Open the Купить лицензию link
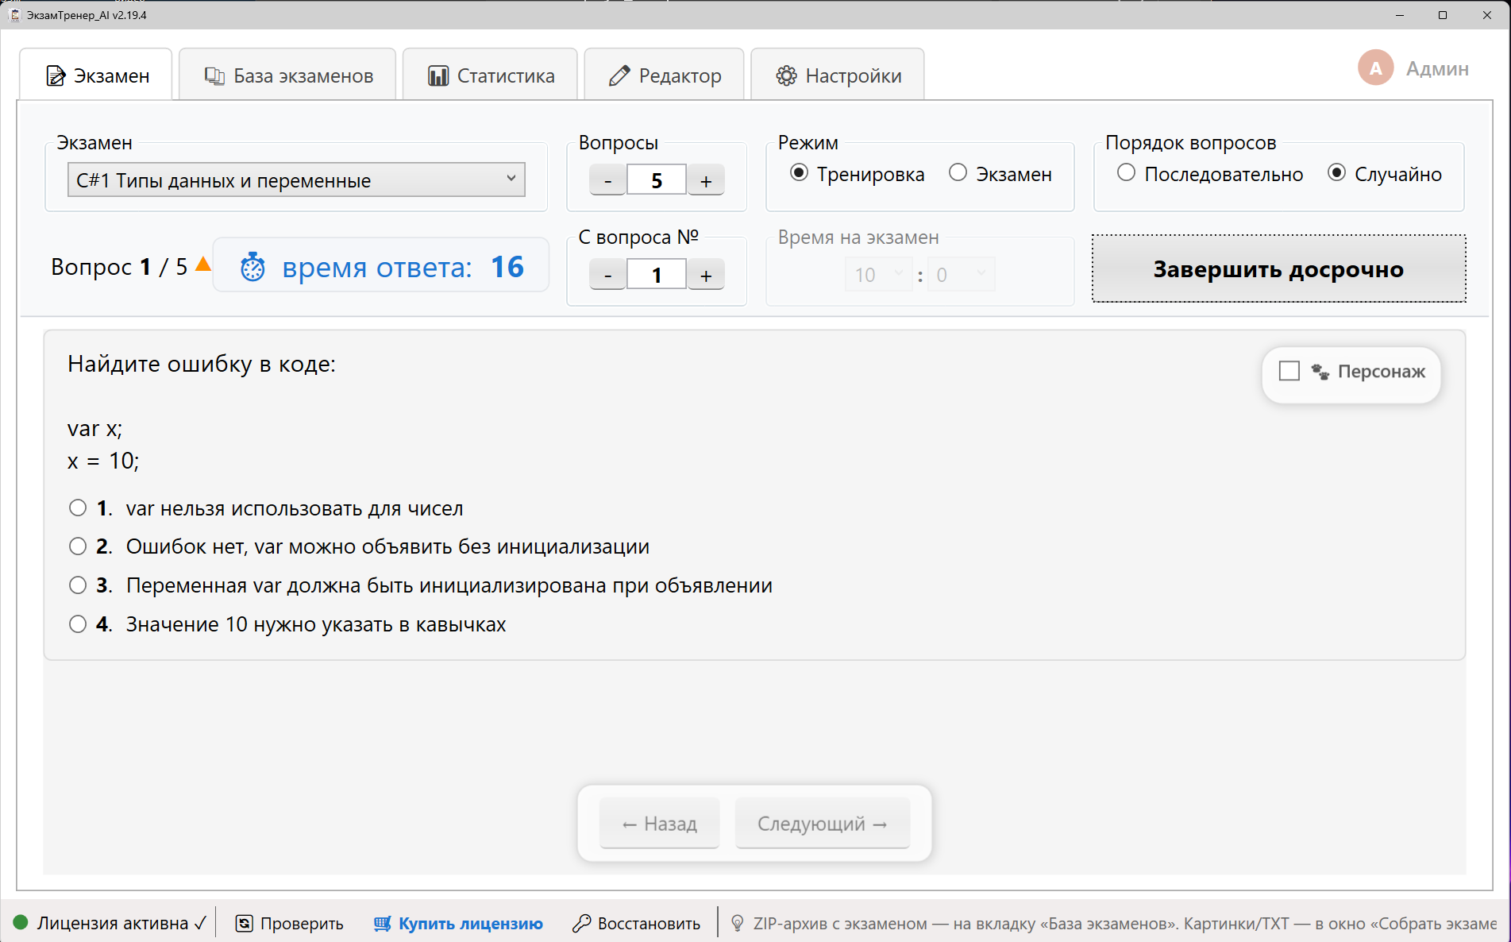The height and width of the screenshot is (942, 1511). [458, 923]
